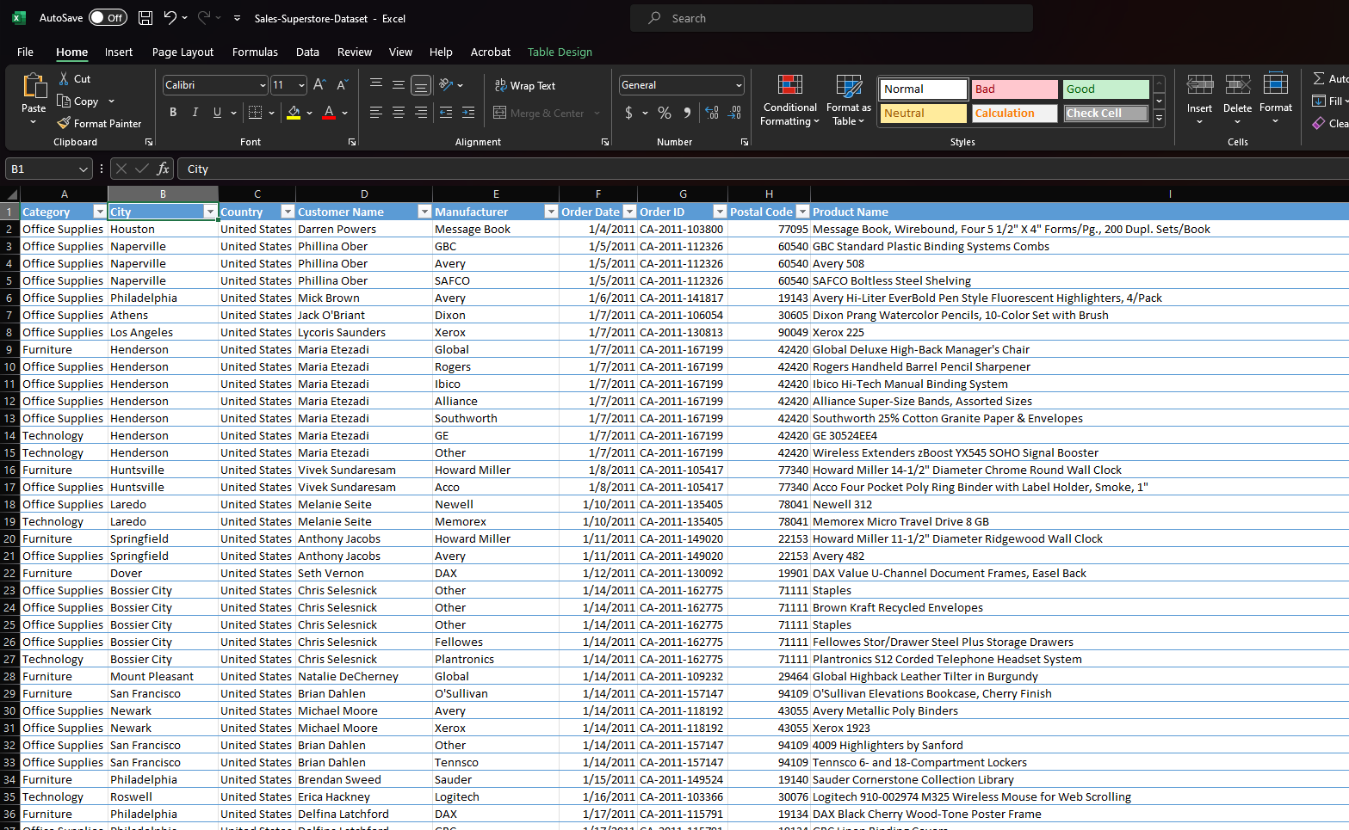Align text right
The width and height of the screenshot is (1349, 830).
(421, 113)
